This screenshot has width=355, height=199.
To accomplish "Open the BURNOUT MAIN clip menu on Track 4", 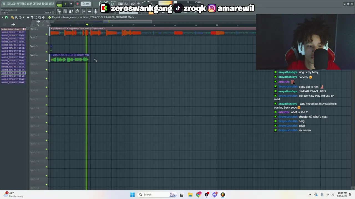I will pyautogui.click(x=52, y=55).
